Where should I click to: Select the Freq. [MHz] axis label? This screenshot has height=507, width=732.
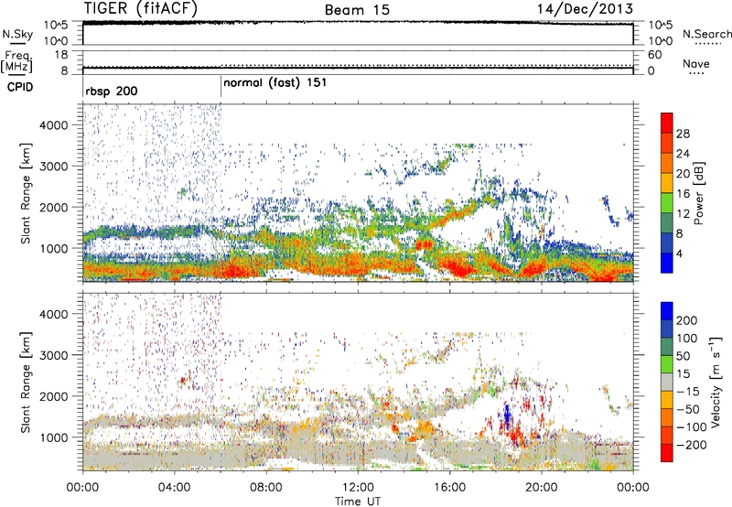pos(16,62)
